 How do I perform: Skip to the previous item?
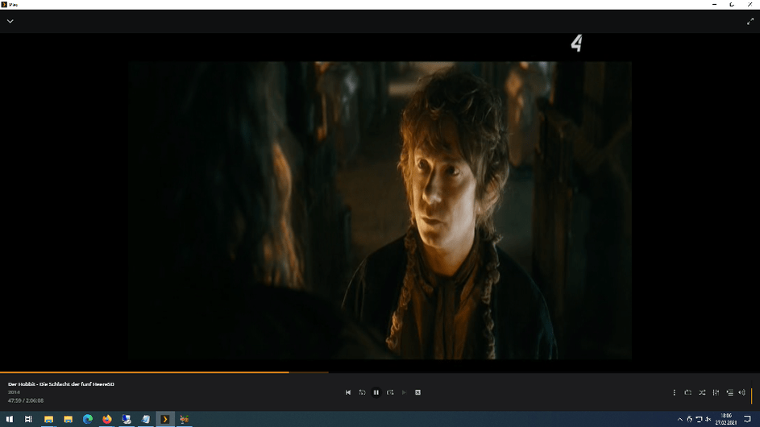point(348,392)
